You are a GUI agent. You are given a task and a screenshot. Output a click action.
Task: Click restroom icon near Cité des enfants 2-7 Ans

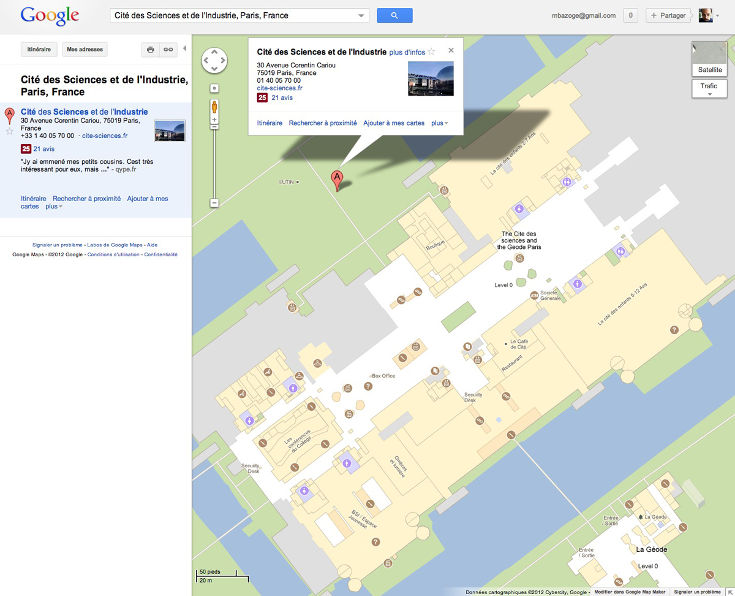568,181
